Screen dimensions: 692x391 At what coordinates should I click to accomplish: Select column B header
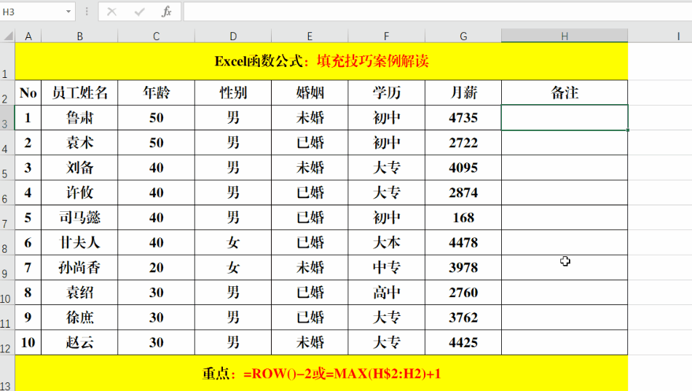79,36
